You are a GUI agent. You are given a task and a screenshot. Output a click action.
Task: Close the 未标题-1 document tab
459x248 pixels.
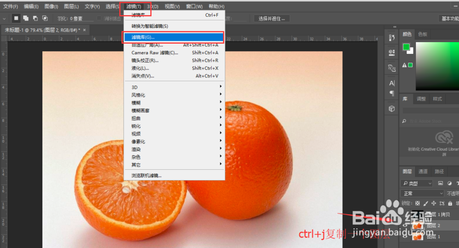pos(84,30)
